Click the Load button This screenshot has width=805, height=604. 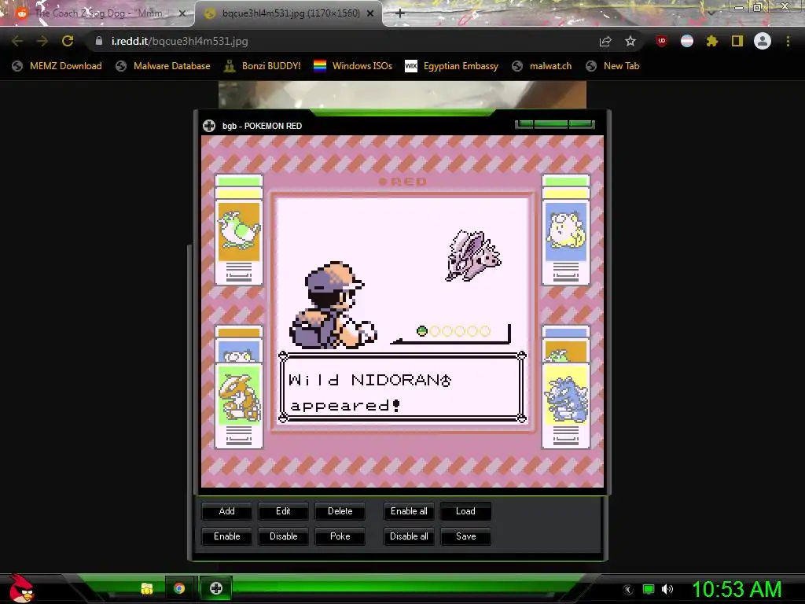point(465,511)
